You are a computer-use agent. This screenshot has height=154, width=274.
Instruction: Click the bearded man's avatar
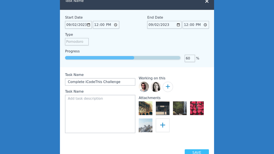point(144,87)
